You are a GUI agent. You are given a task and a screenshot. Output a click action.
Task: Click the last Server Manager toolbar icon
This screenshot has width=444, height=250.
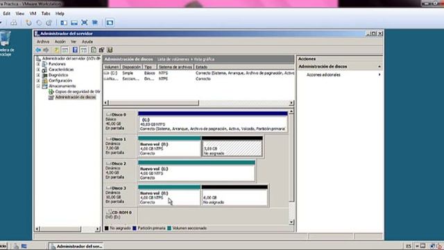110,50
